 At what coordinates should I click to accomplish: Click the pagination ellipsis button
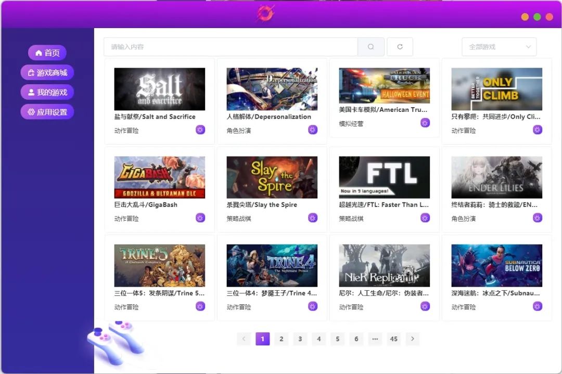(x=375, y=339)
